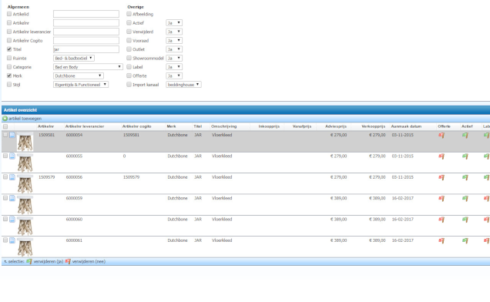Toggle red Offerte flag in row 6000054
The image size is (490, 302).
pyautogui.click(x=441, y=135)
